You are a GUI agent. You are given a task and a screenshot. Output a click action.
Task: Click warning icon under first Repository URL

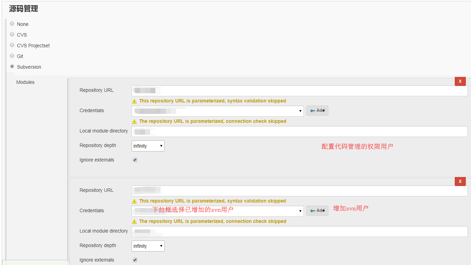134,101
